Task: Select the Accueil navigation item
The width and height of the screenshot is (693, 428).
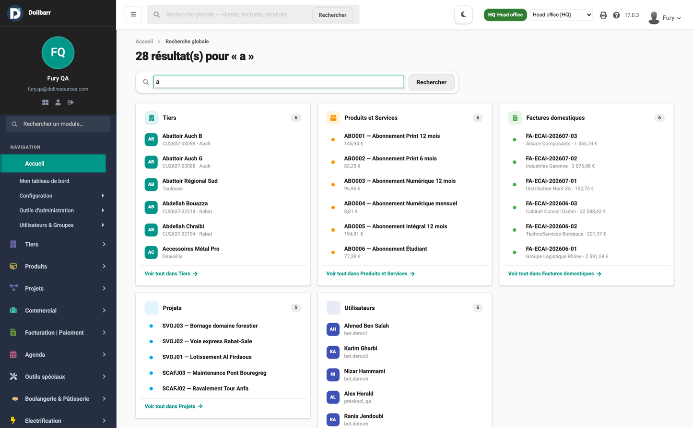Action: (x=54, y=163)
